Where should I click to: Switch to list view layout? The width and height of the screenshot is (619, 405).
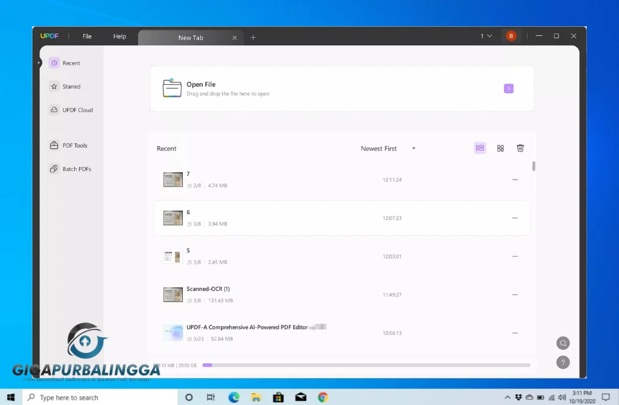click(479, 148)
